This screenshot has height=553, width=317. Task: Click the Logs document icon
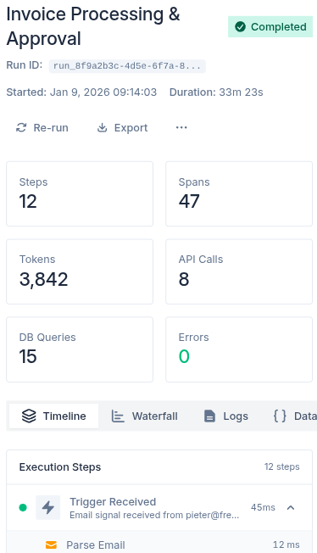pyautogui.click(x=209, y=416)
